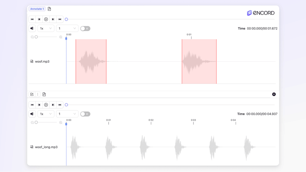Select the Annotate 1 tab
306x172 pixels.
pos(37,9)
